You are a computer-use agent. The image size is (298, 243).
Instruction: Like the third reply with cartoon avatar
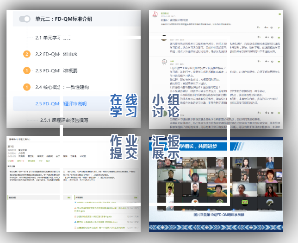(267, 61)
